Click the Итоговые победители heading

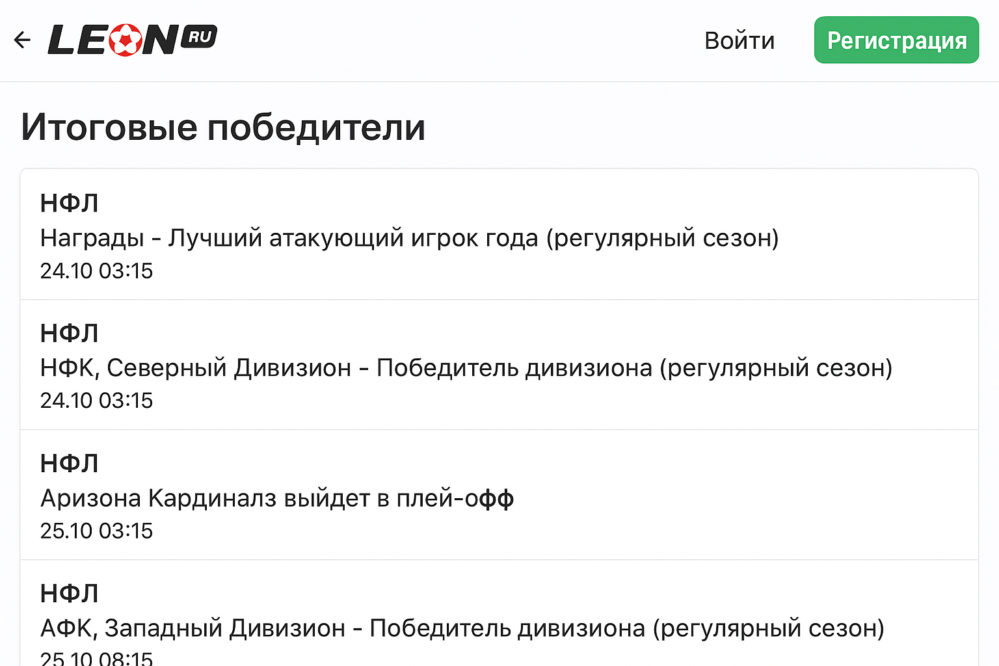coord(223,127)
